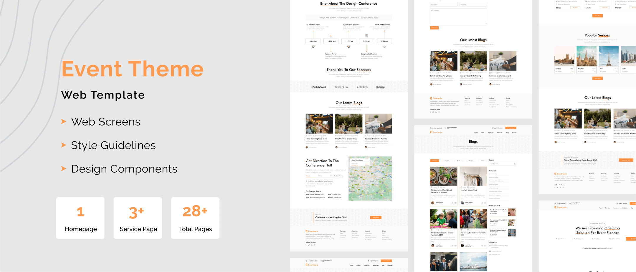Click the conference location map
This screenshot has height=272, width=636.
(x=370, y=178)
